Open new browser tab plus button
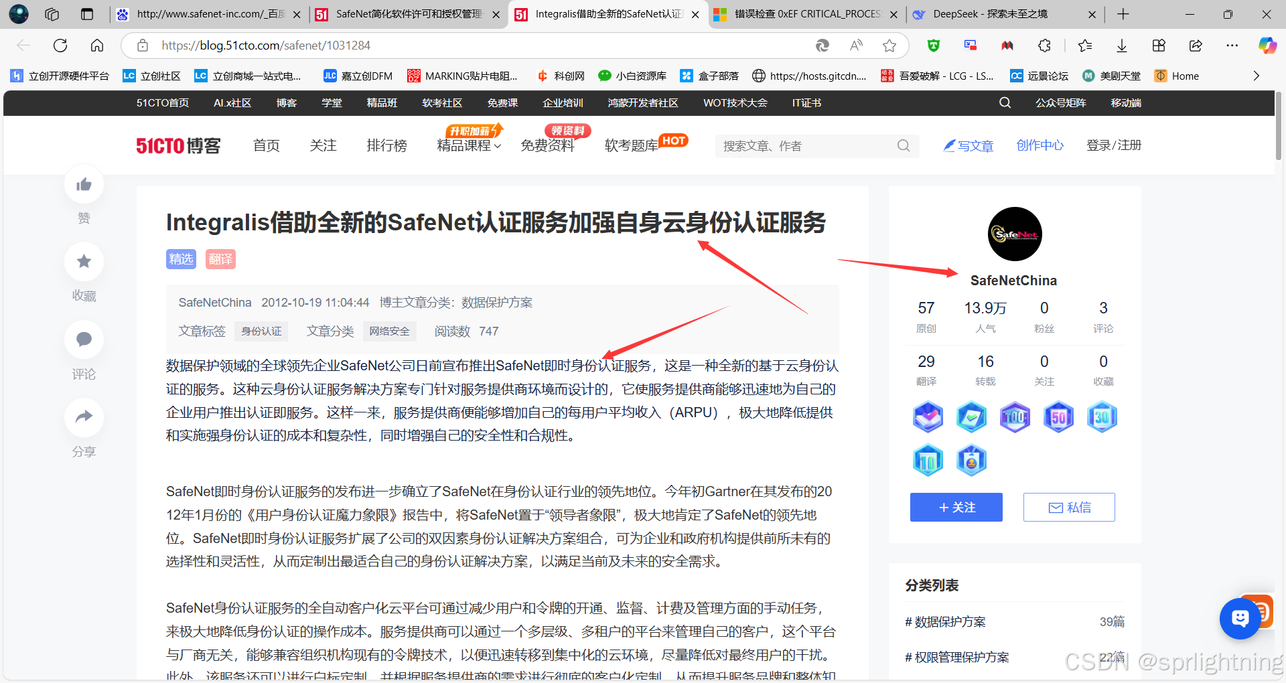 [x=1123, y=14]
